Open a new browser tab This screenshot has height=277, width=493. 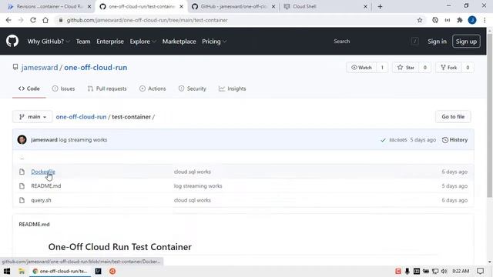380,6
